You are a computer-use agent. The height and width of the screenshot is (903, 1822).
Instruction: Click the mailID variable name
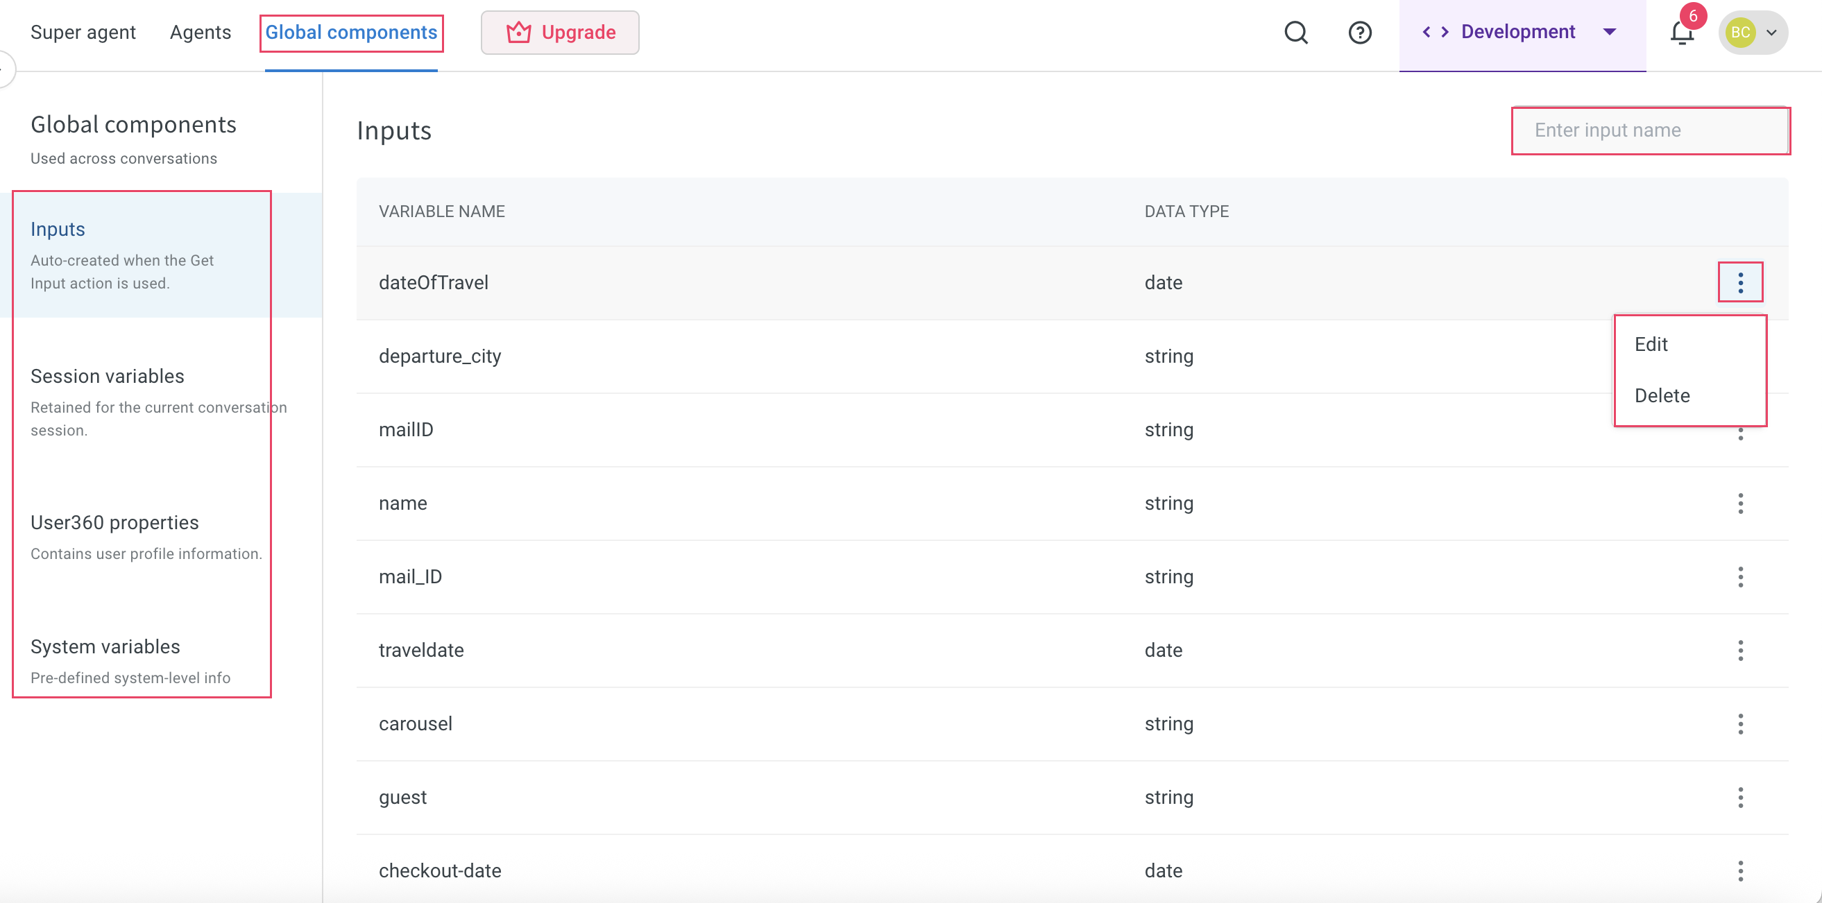click(x=406, y=430)
